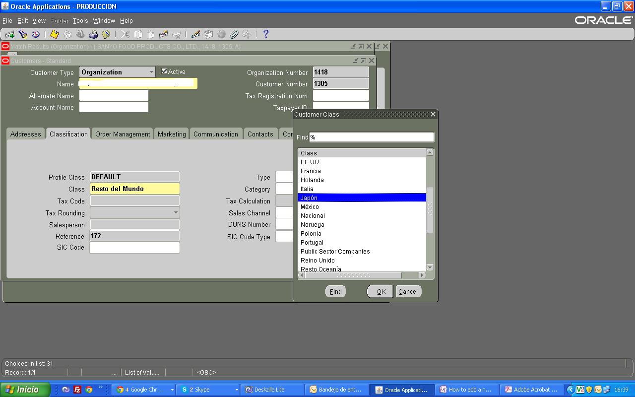The image size is (635, 397).
Task: Click the Print toolbar icon
Action: pyautogui.click(x=93, y=34)
